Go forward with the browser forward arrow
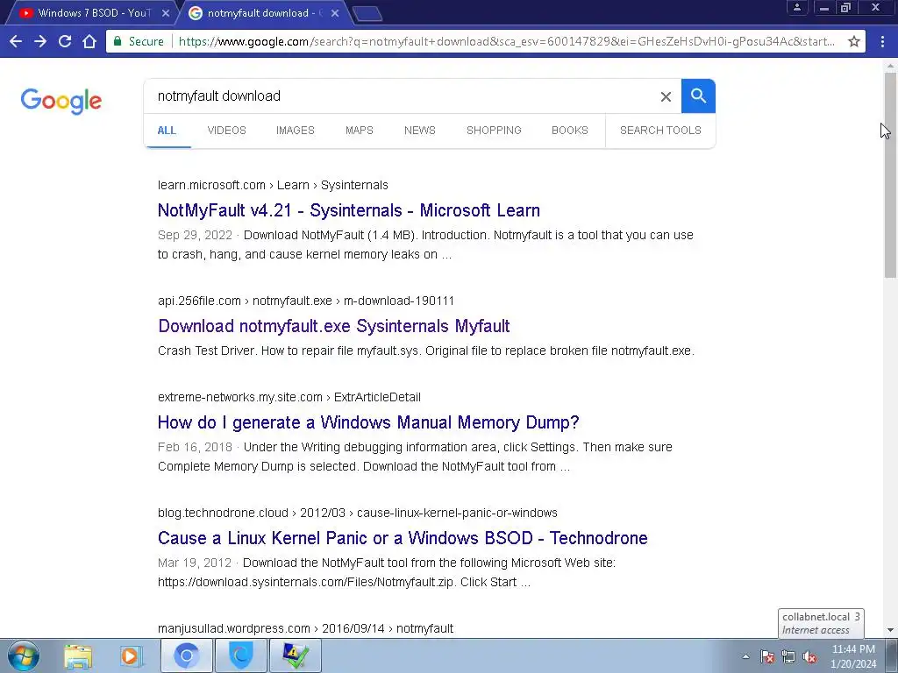 [x=40, y=41]
